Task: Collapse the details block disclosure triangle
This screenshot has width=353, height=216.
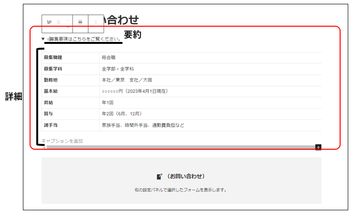Action: (43, 39)
